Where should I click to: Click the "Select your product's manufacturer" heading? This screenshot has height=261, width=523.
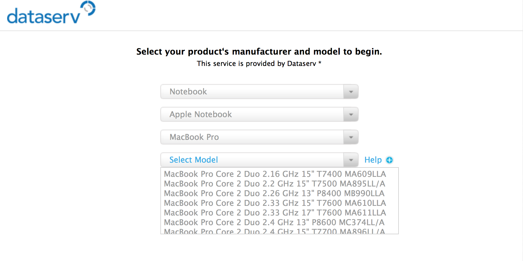pos(259,51)
